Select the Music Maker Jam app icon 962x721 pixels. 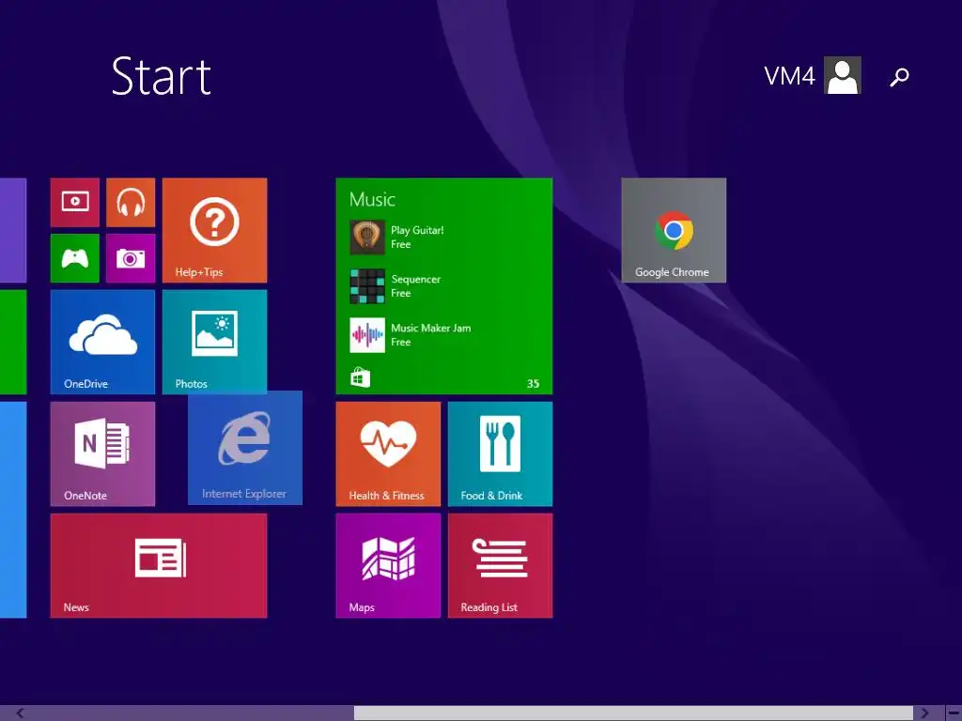pyautogui.click(x=367, y=335)
